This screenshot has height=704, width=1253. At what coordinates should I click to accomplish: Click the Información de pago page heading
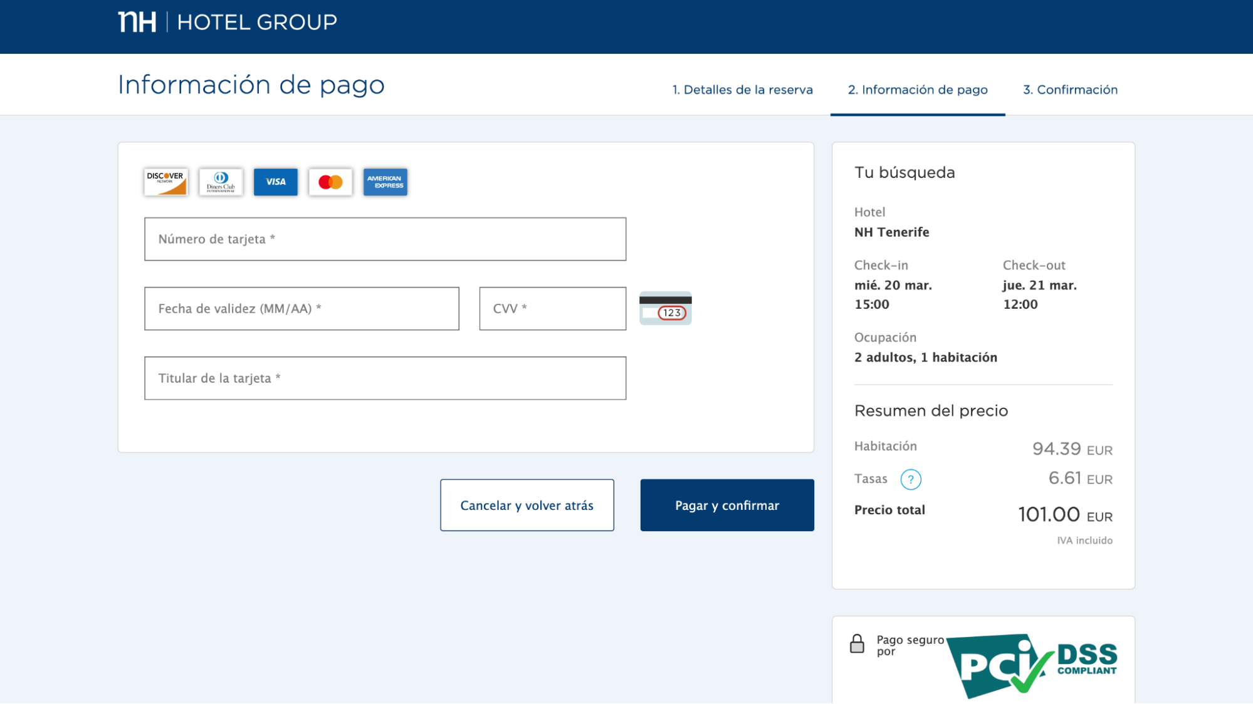(x=251, y=85)
